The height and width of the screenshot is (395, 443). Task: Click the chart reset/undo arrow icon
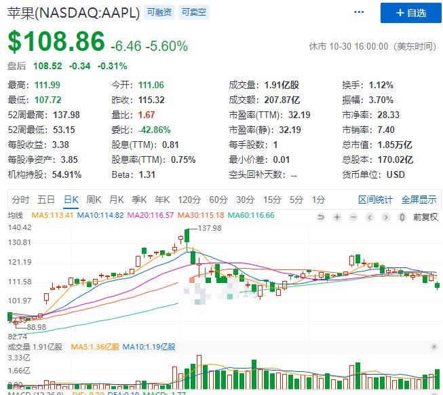pos(321,216)
